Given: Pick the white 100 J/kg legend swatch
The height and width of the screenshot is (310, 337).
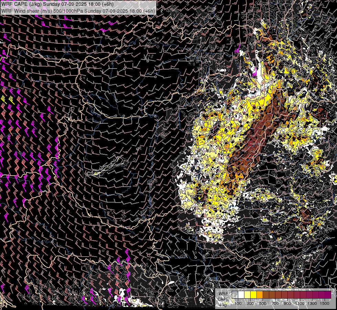Looking at the screenshot, I should [x=241, y=295].
